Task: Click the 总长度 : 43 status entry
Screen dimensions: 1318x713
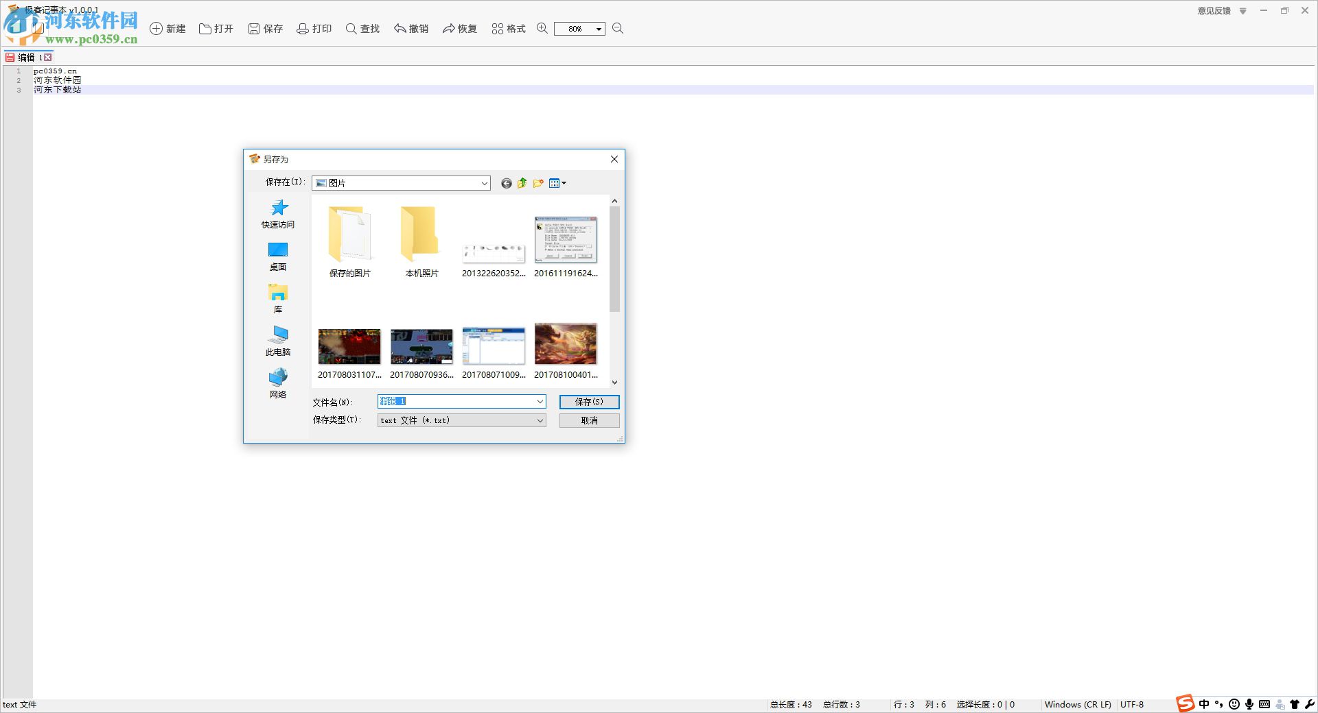Action: point(791,705)
